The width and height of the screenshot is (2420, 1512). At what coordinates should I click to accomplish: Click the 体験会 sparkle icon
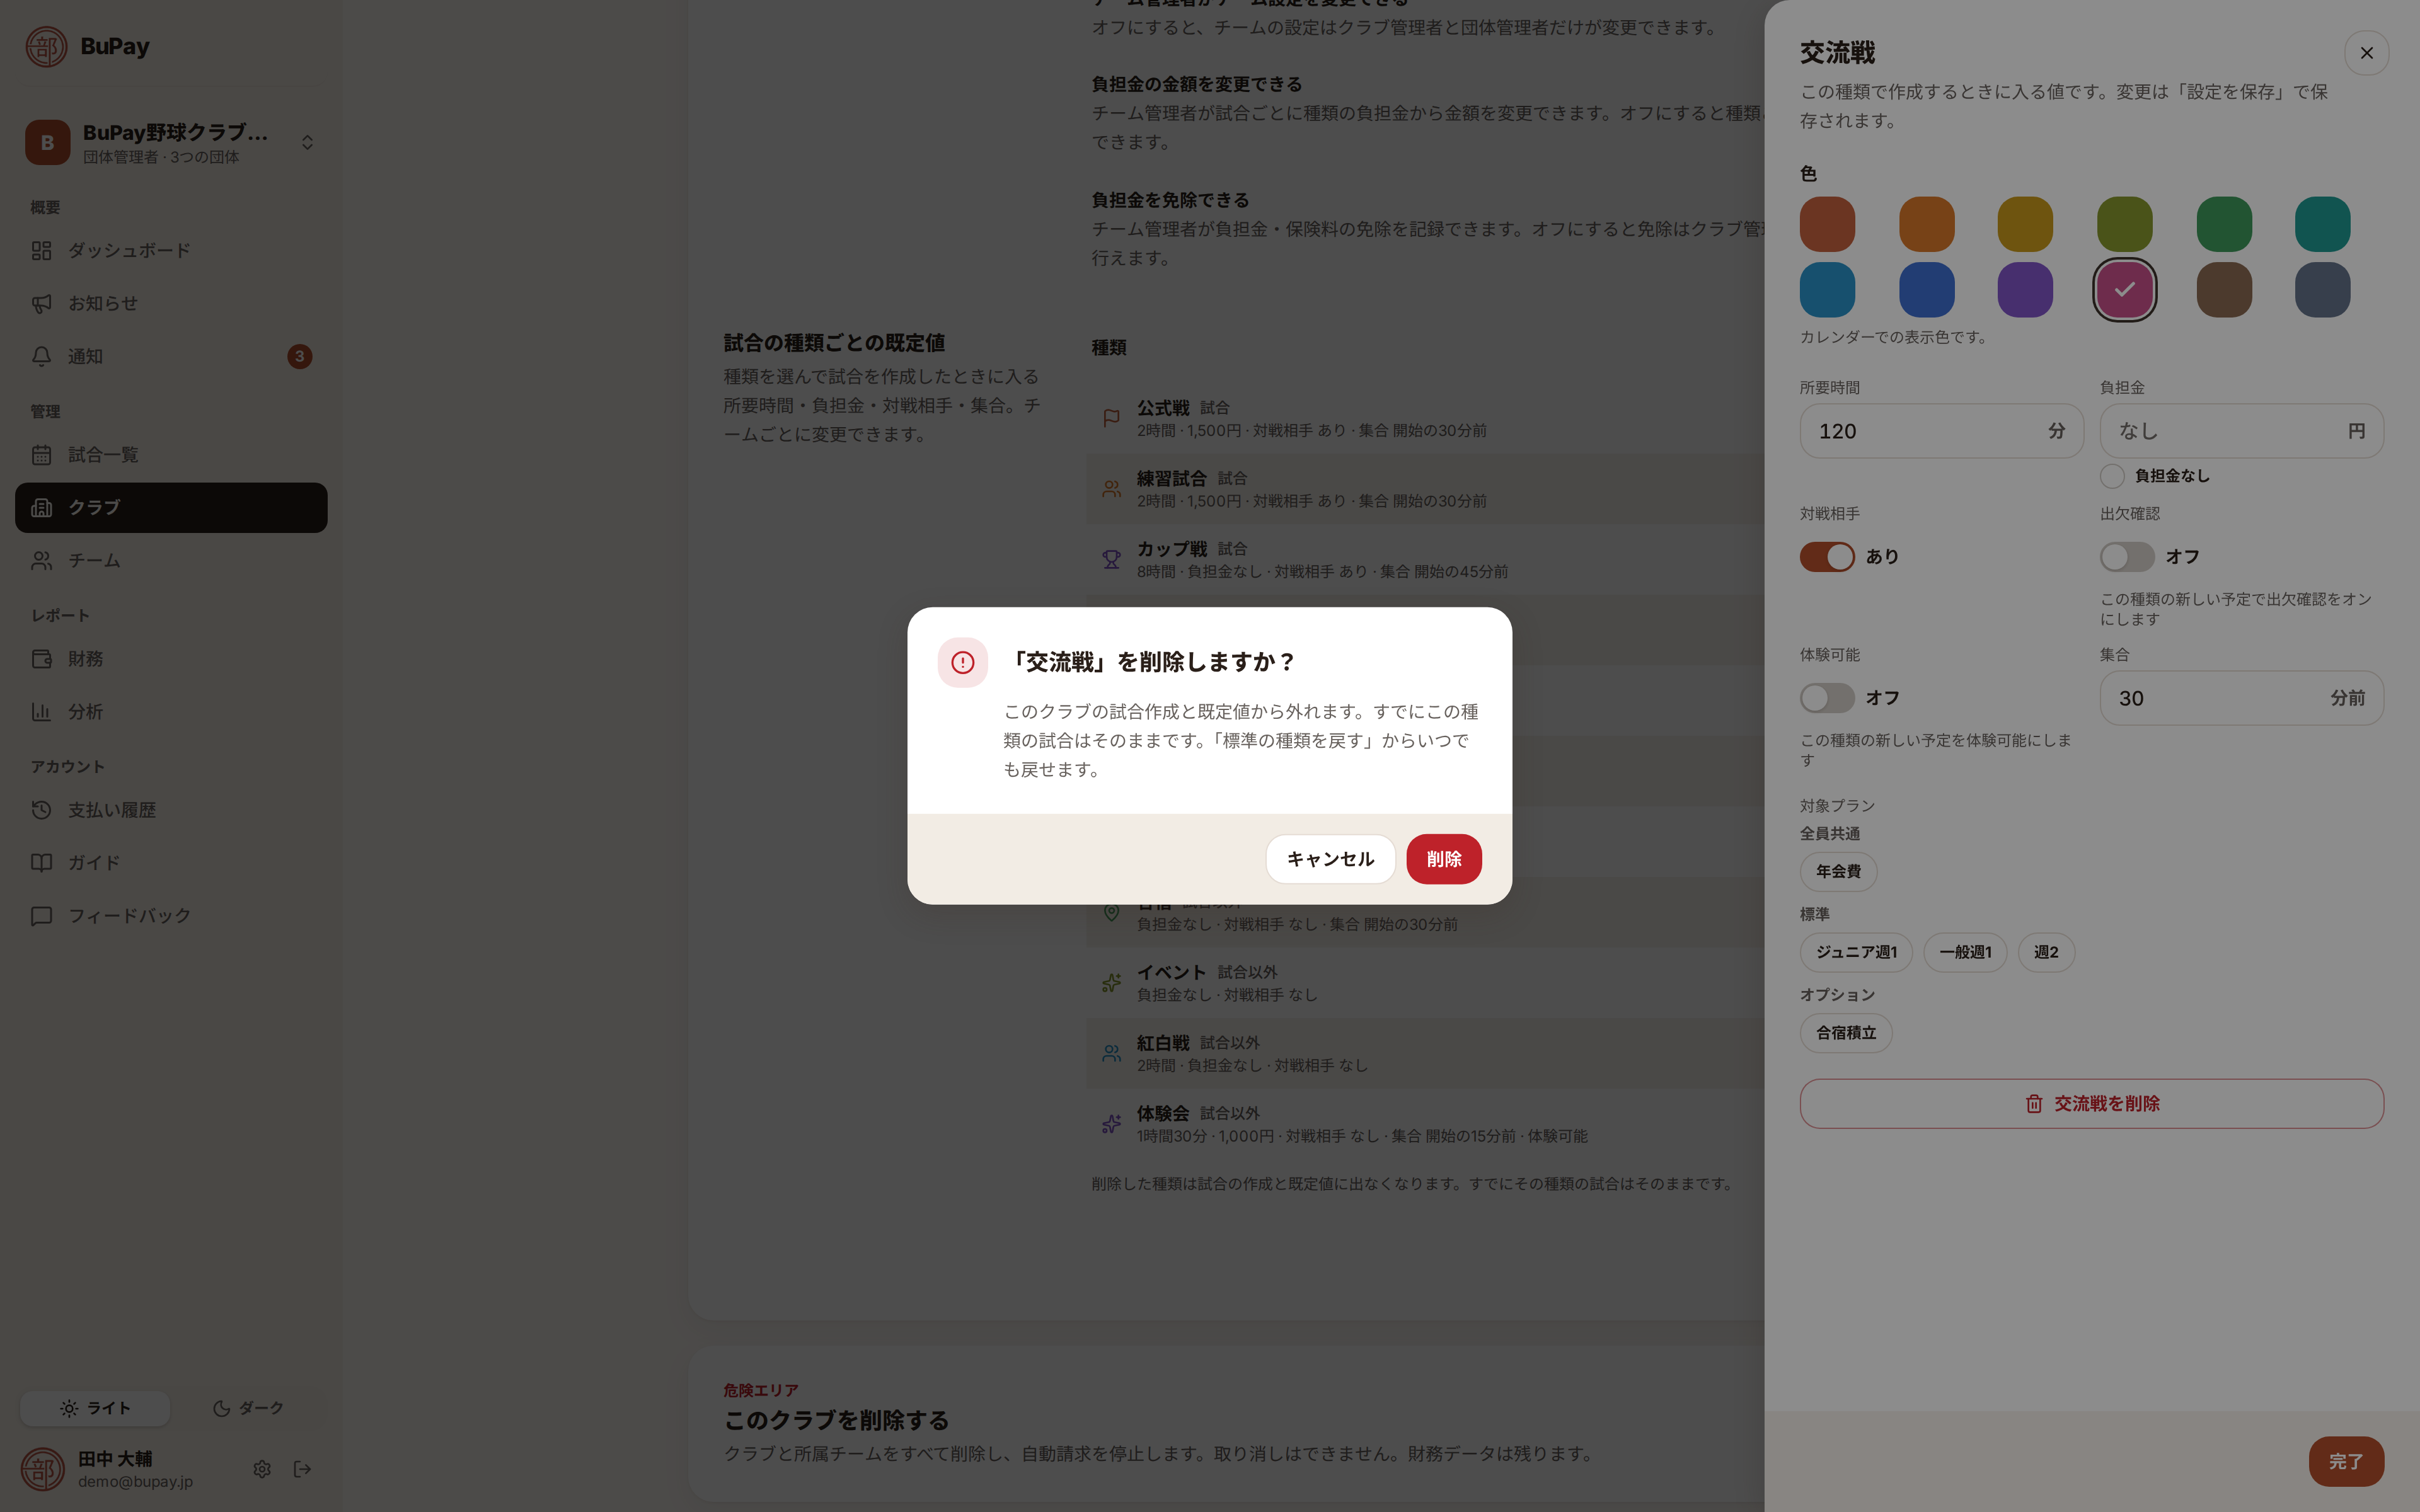click(1111, 1124)
